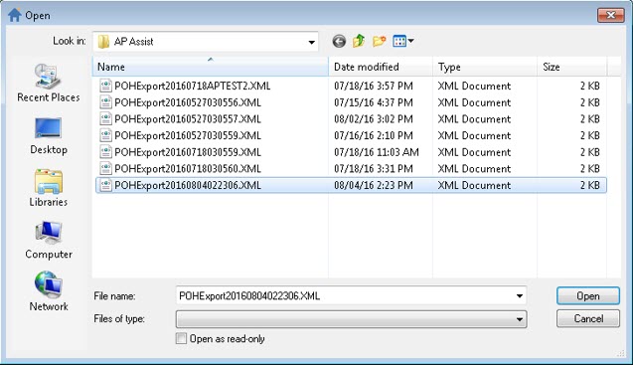
Task: Open Recent Places in the sidebar
Action: (x=49, y=83)
